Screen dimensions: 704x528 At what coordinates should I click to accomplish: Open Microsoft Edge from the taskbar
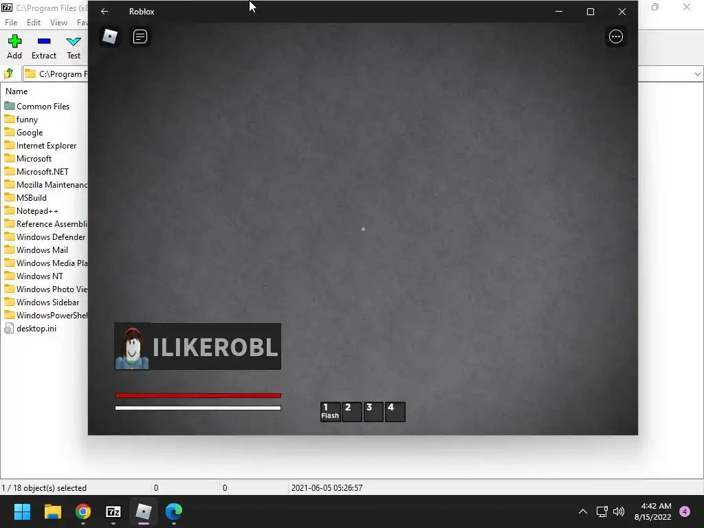174,511
